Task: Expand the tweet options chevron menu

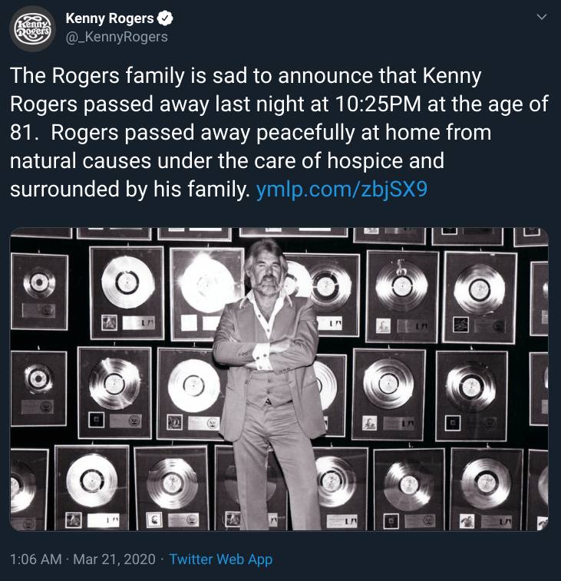Action: [x=542, y=17]
